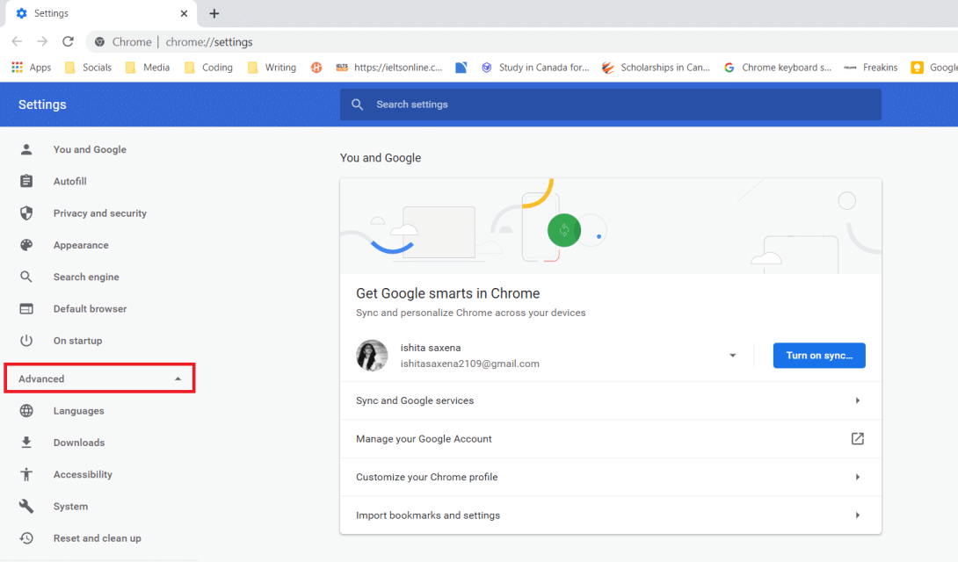Click the Languages globe icon
The height and width of the screenshot is (562, 958).
coord(26,411)
